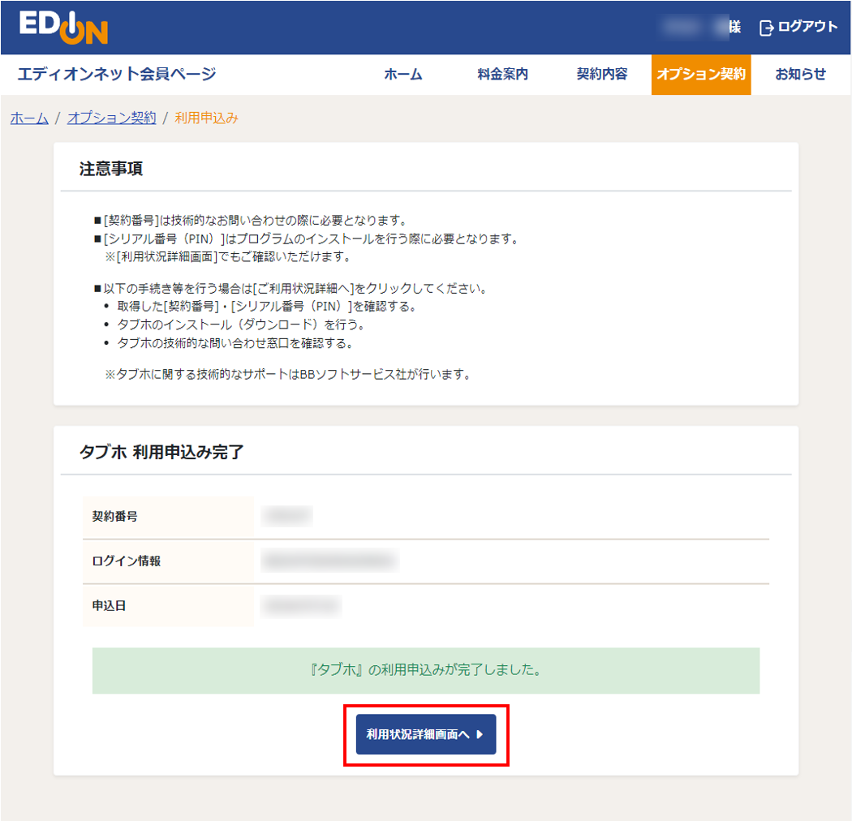Click the ※[利用状況詳細画面]でもご確認いただけます note

tap(228, 256)
